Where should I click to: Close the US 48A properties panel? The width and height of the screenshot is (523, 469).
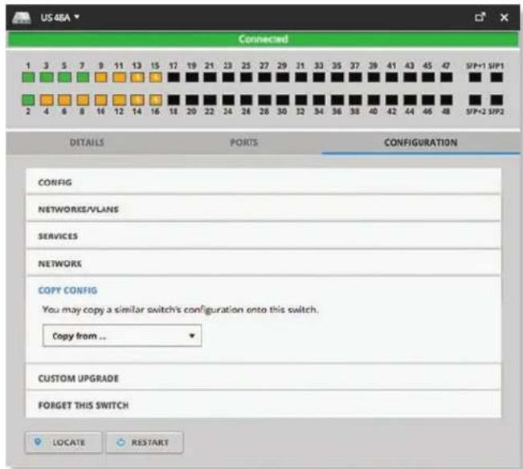[504, 18]
